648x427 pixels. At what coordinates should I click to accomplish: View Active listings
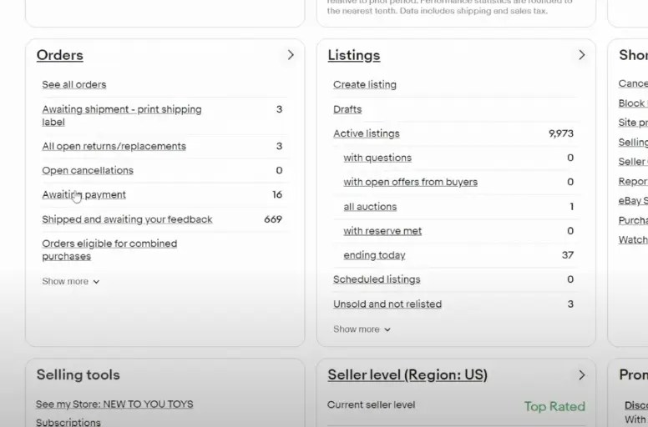(x=366, y=133)
